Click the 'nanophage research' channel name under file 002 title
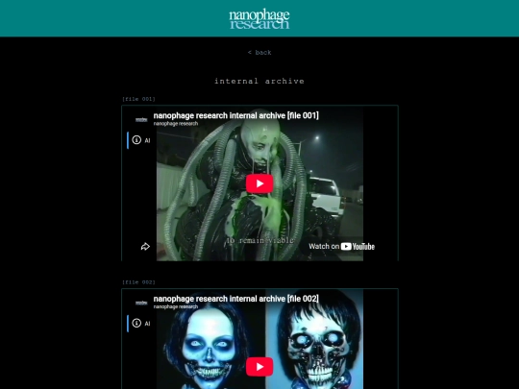 pos(176,306)
